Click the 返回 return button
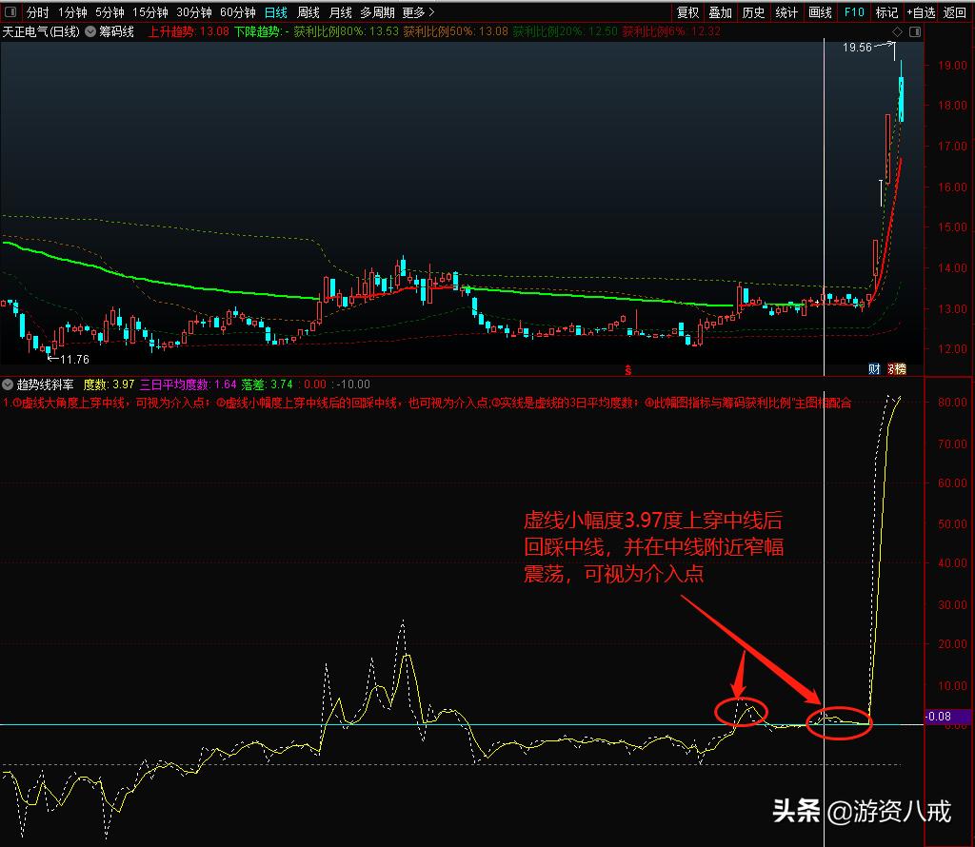975x847 pixels. pyautogui.click(x=954, y=12)
